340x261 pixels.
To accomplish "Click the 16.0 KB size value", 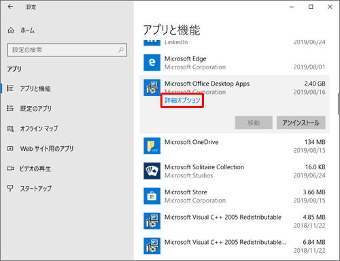I will (x=315, y=167).
